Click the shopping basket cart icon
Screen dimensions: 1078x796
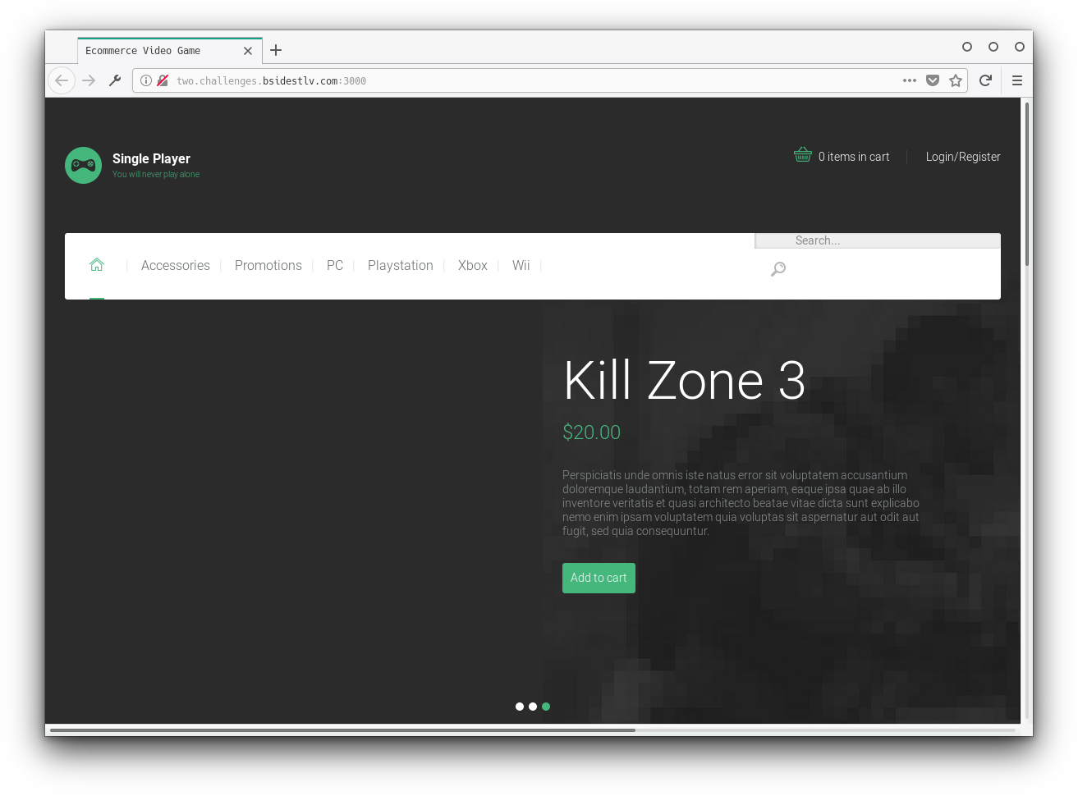pyautogui.click(x=802, y=155)
